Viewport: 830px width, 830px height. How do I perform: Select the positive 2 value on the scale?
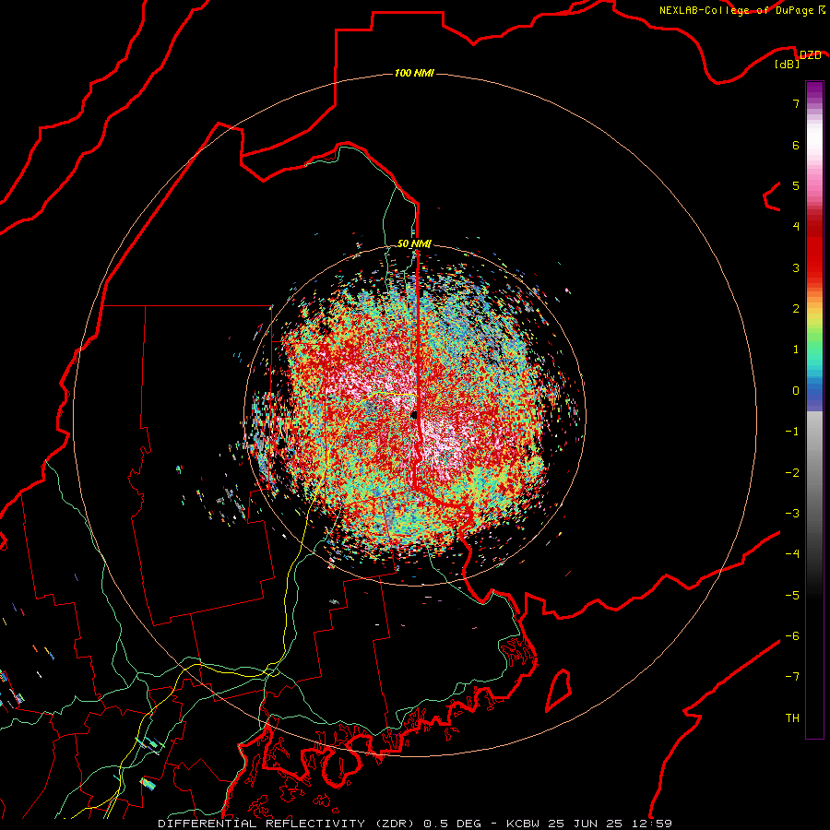[x=796, y=309]
